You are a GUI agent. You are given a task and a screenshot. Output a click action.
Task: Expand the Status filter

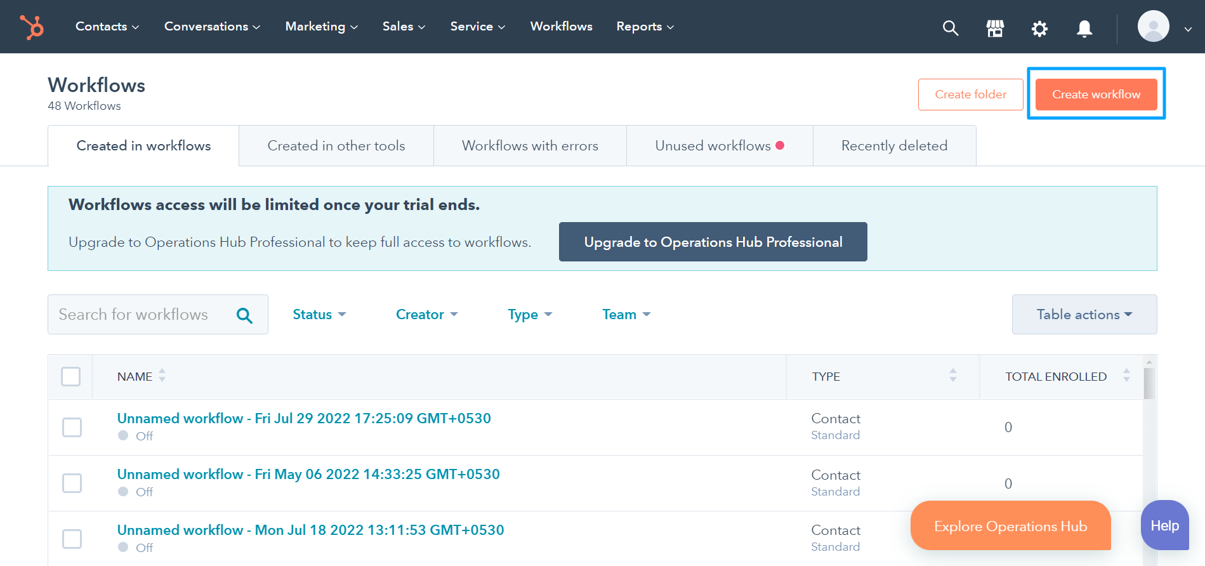319,315
